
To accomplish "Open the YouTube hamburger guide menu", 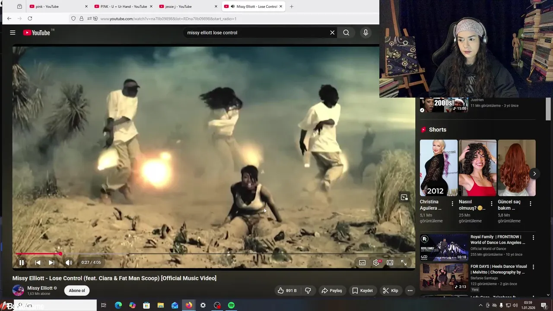I will pos(13,32).
